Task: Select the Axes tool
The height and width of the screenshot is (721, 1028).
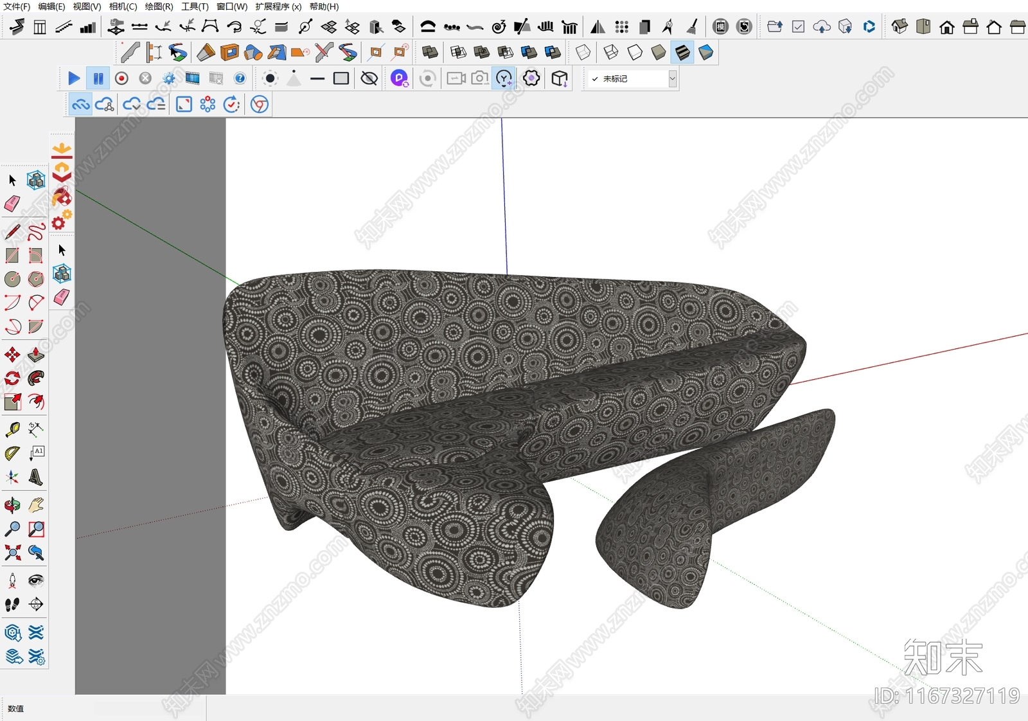Action: click(12, 477)
